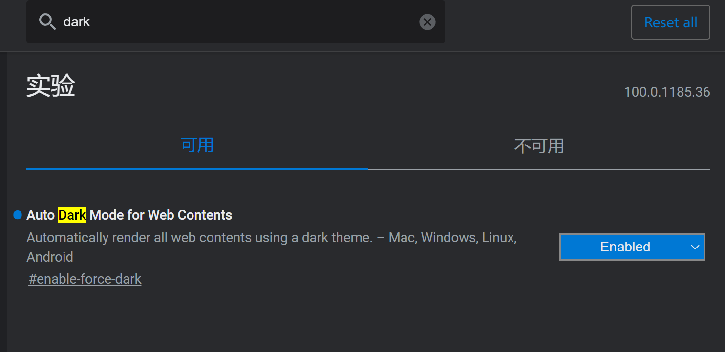Open the dropdown via its chevron arrow
The image size is (725, 352).
tap(695, 247)
